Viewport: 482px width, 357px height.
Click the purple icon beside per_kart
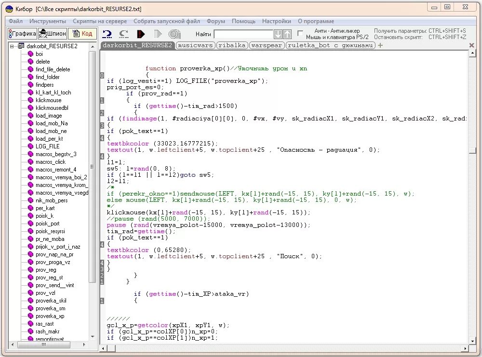click(x=30, y=208)
